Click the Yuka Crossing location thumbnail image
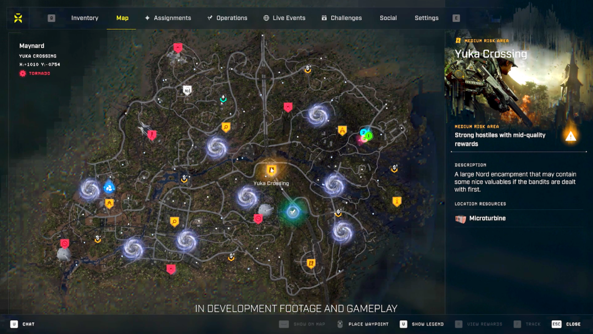The image size is (593, 334). pos(518,80)
